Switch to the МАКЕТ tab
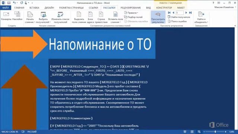This screenshot has width=238, height=134. coord(181,7)
